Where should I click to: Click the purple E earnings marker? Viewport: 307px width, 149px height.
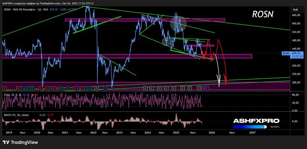click(208, 88)
